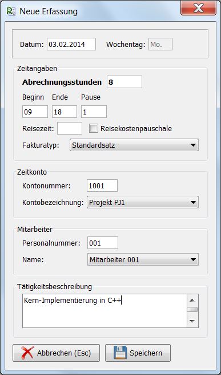
Task: Click the Fakturatyp label
Action: pos(41,145)
